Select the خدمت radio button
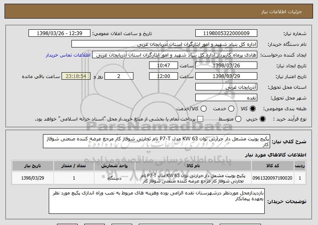318x225 pixels. tap(231, 109)
